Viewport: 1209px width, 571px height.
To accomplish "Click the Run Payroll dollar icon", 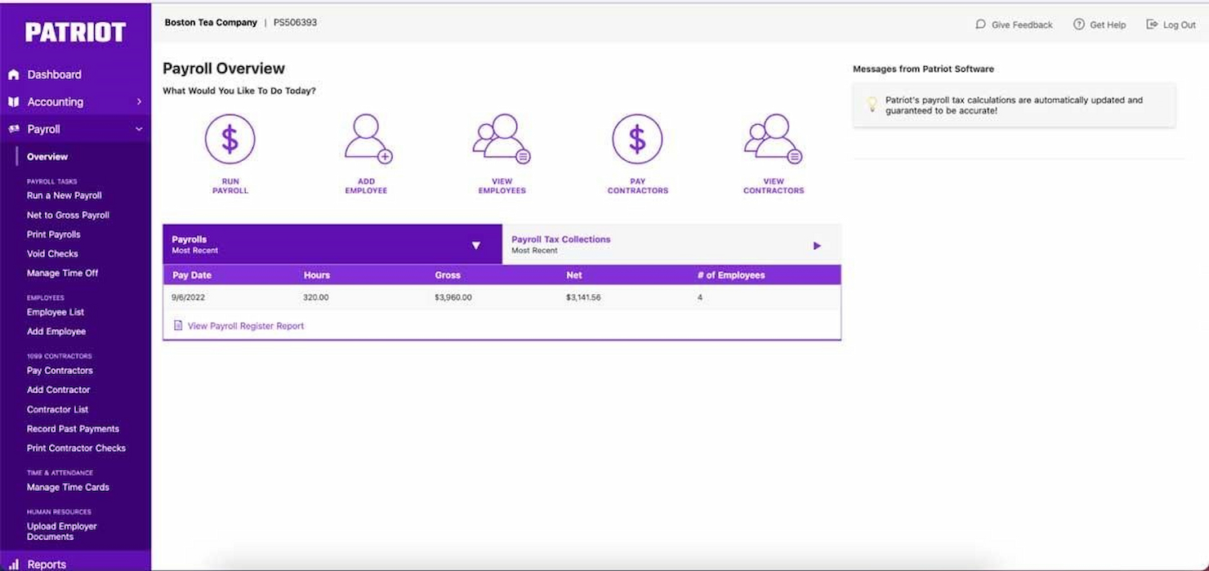I will click(230, 139).
